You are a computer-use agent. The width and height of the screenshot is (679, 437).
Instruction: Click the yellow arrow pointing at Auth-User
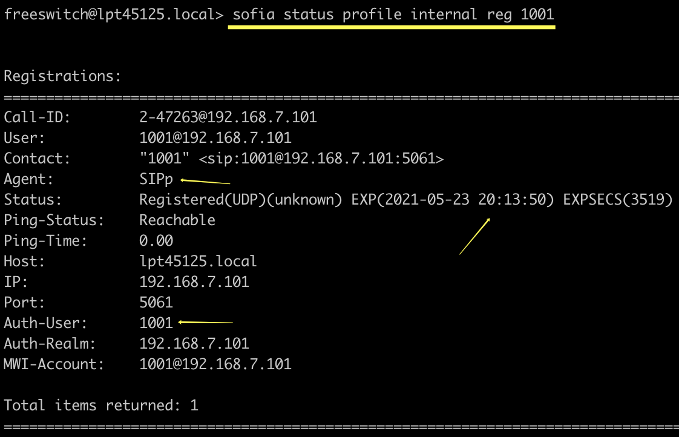click(x=206, y=322)
